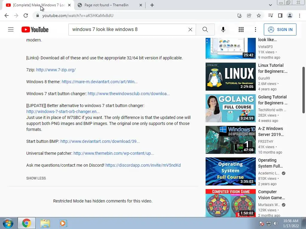
Task: Open the YouTube apps grid icon
Action: 241,30
